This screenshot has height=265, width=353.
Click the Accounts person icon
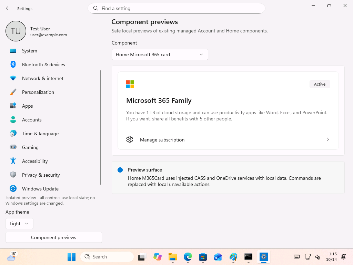13,119
